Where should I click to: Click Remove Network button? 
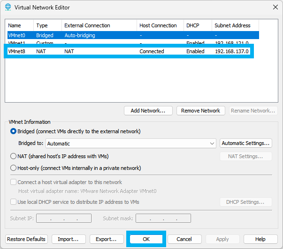(x=201, y=111)
